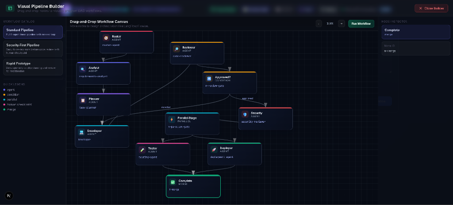Image resolution: width=453 pixels, height=205 pixels.
Task: Click the Developer node laptop icon
Action: click(x=81, y=132)
